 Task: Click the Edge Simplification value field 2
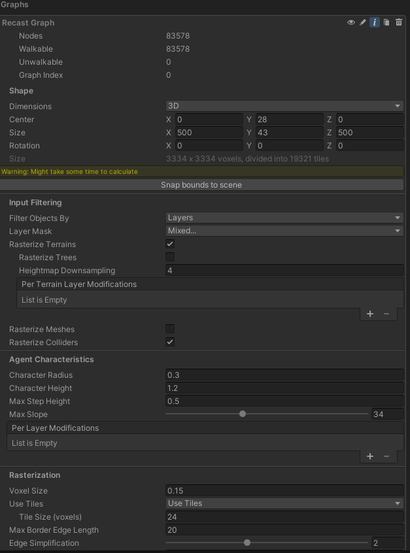tap(387, 543)
